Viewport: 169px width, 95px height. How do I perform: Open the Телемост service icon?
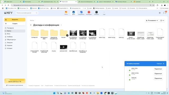click(x=96, y=13)
